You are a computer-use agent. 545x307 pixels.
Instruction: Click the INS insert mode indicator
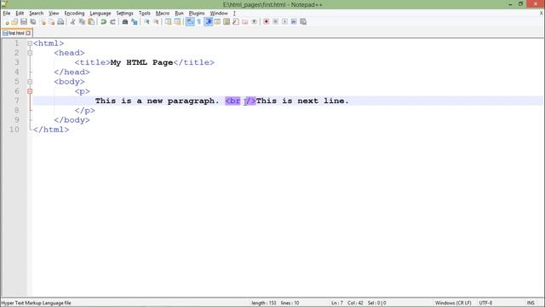coord(531,303)
